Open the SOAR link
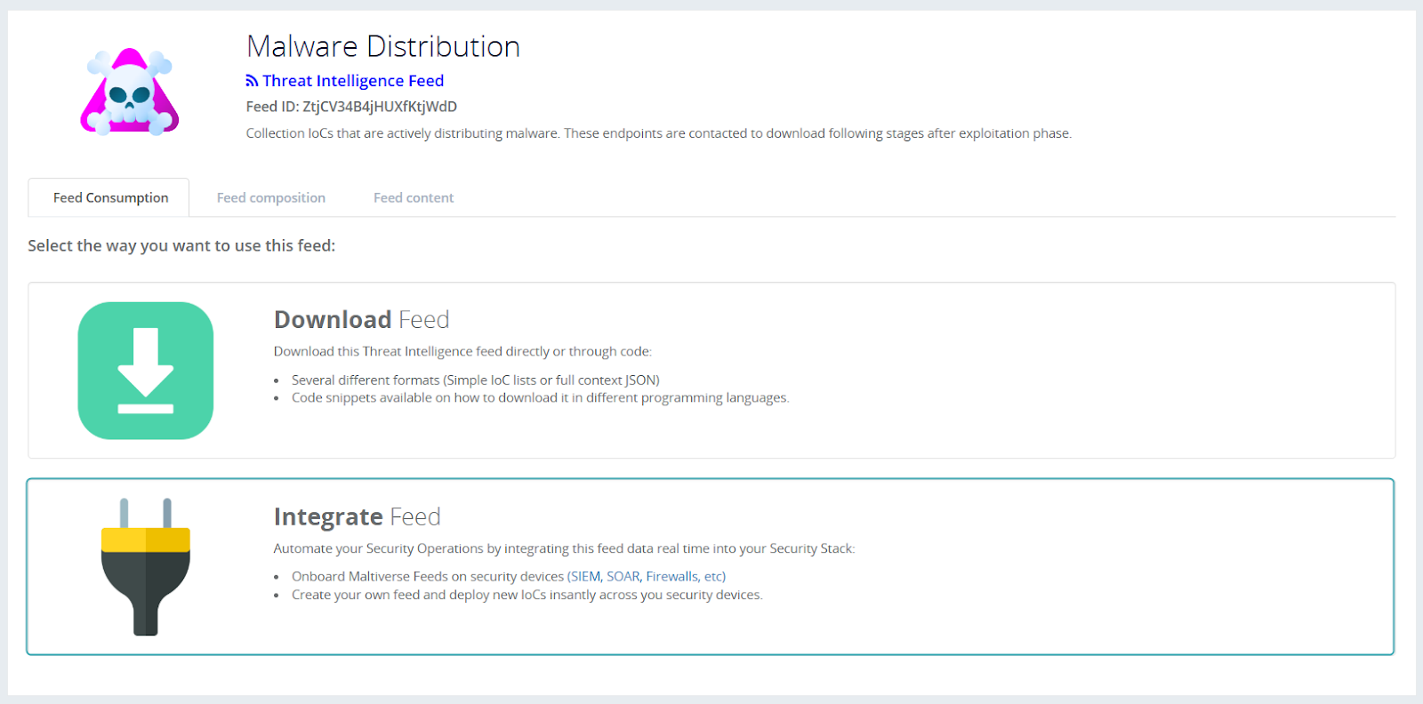Image resolution: width=1423 pixels, height=704 pixels. coord(623,576)
